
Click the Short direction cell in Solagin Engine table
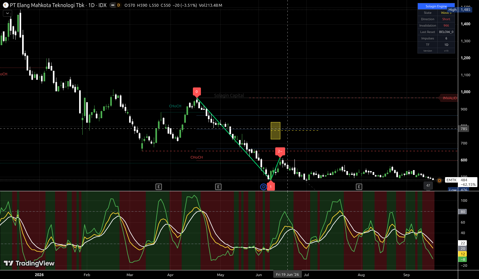pyautogui.click(x=446, y=19)
